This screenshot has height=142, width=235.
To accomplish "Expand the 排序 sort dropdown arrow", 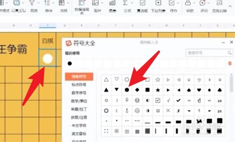I will tap(53, 3).
